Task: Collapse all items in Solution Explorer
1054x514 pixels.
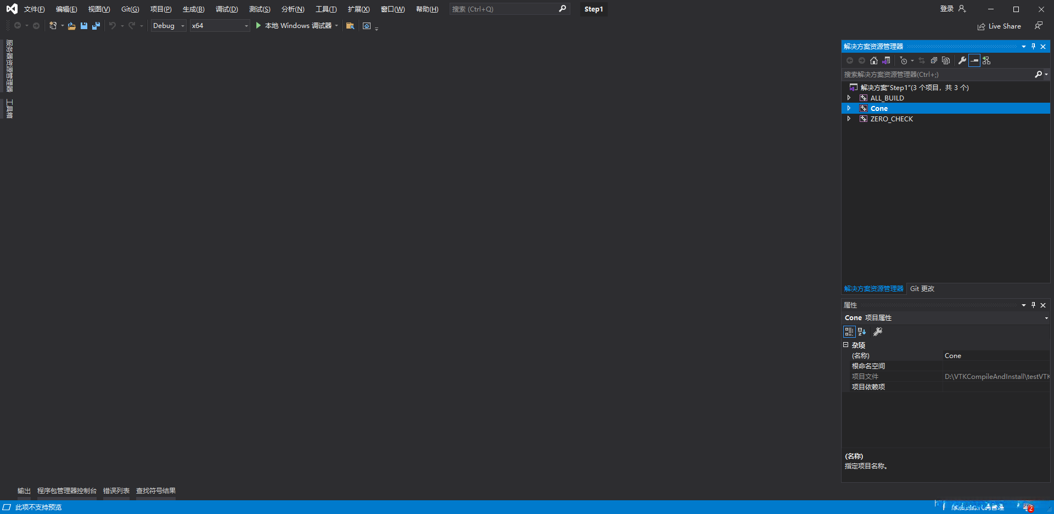Action: click(x=934, y=60)
